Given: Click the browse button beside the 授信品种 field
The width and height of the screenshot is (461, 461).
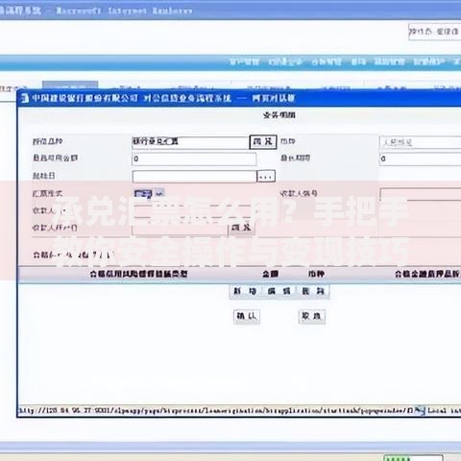Looking at the screenshot, I should coord(263,142).
